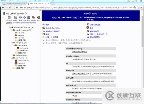Screen dimensions: 144x104
Task: Click the FALSE value under hasSubordinates
Action: [75, 96]
